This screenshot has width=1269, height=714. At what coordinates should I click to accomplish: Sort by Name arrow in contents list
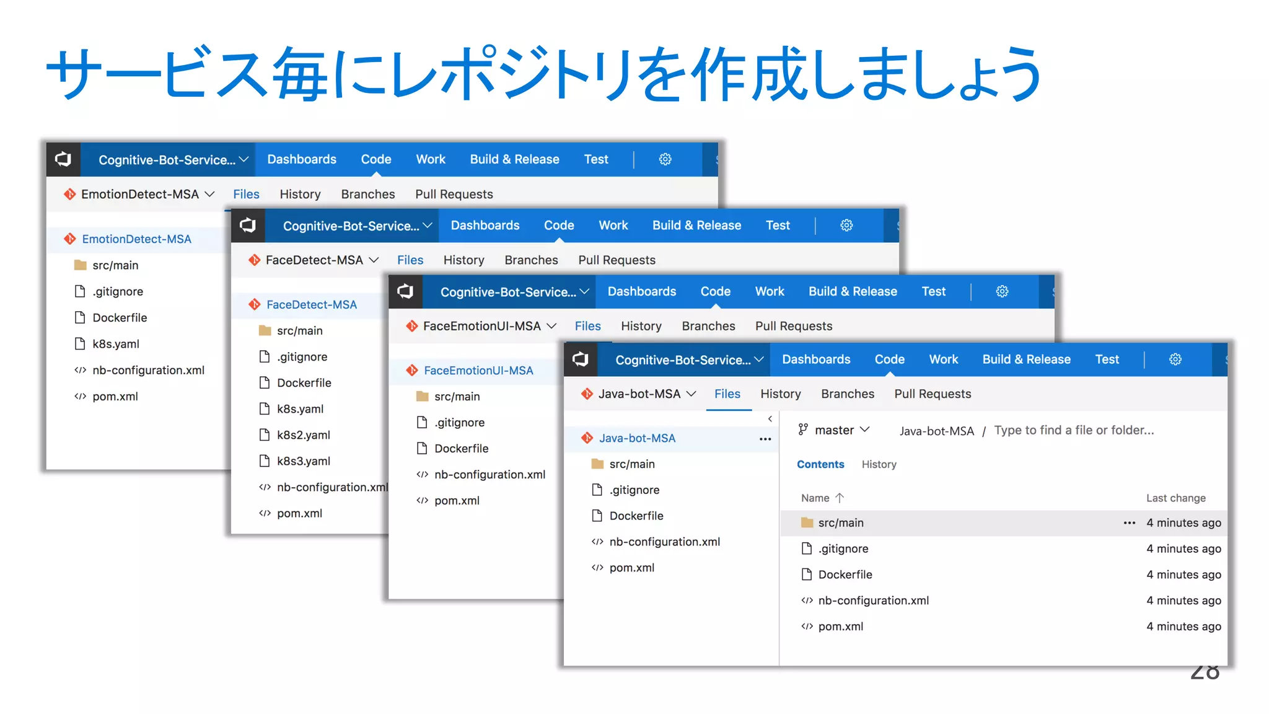click(840, 498)
